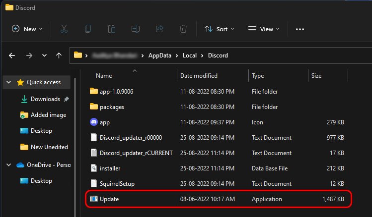This screenshot has width=372, height=217.
Task: Click the Quick access star icon
Action: [20, 82]
